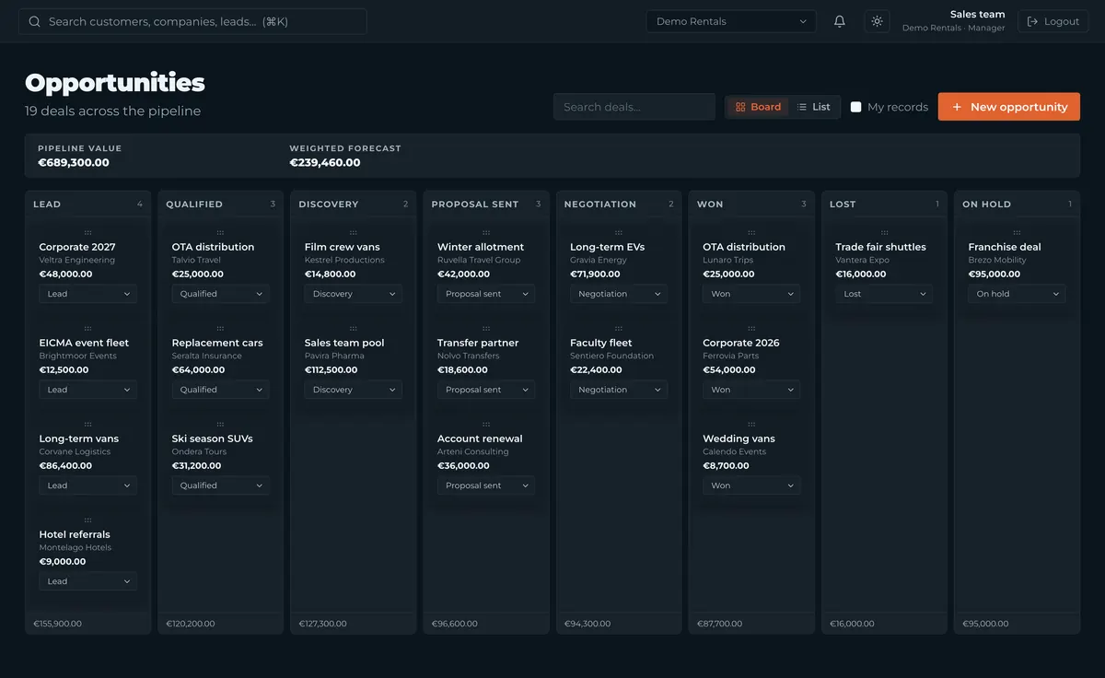Open stage dropdown for Sales team pool
1105x678 pixels.
point(354,390)
